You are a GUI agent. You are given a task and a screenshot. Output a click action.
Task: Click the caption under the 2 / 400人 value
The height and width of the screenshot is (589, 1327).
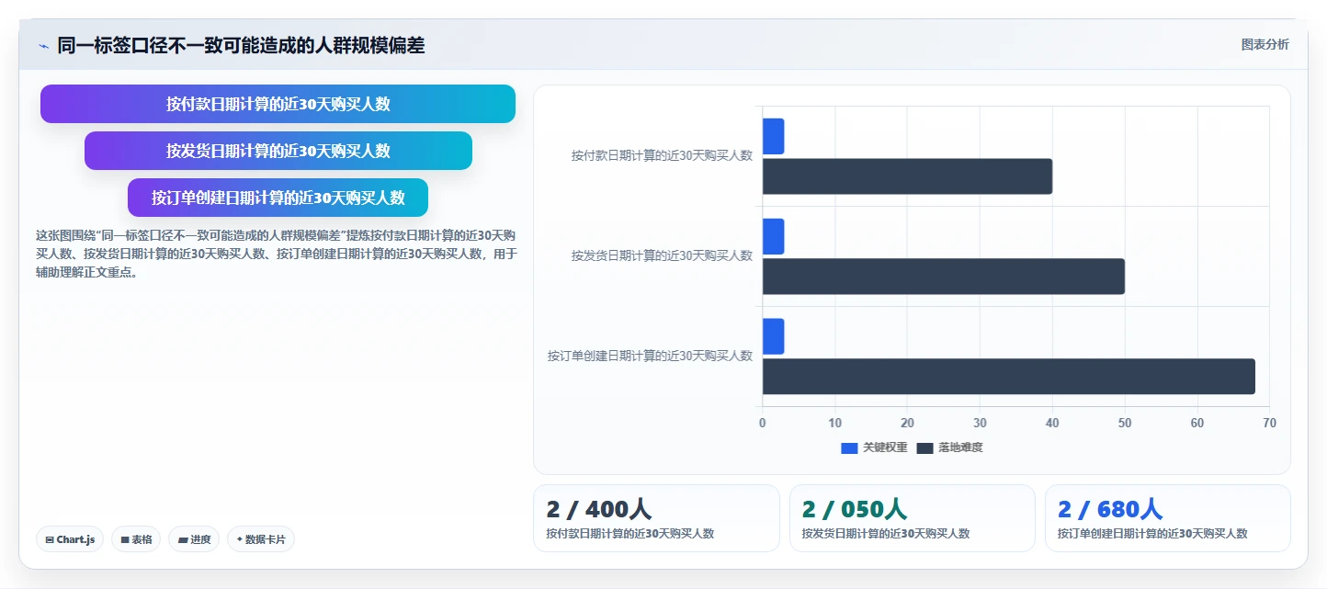click(630, 533)
